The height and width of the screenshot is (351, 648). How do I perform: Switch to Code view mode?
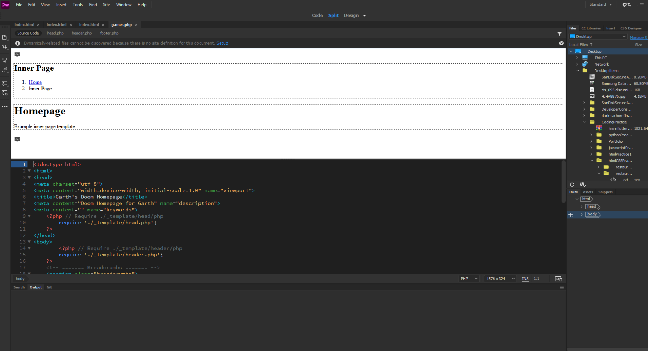tap(317, 16)
